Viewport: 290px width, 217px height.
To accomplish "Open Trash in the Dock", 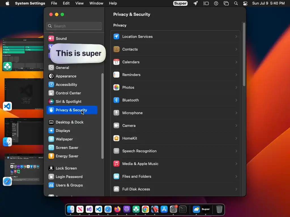I will point(219,209).
